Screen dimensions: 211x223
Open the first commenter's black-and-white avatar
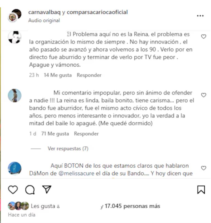point(15,37)
